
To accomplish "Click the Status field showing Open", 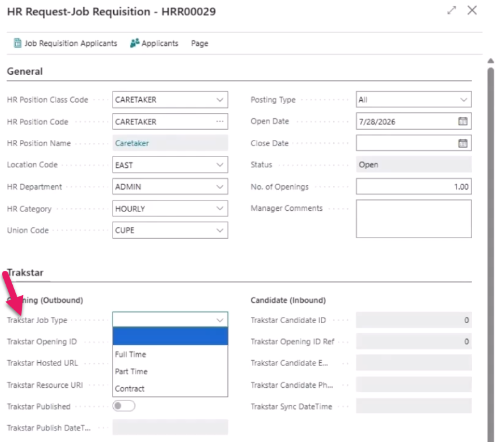I will (414, 165).
